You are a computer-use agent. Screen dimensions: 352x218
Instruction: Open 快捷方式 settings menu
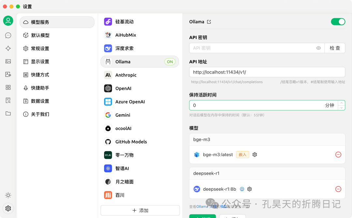coord(57,75)
